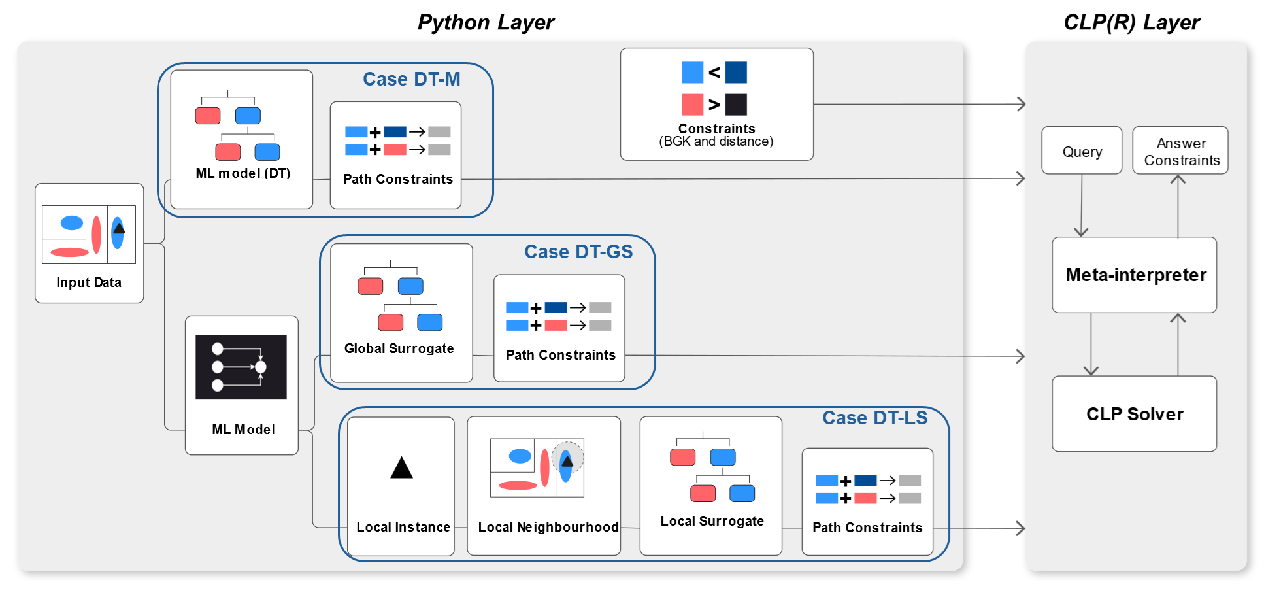The image size is (1264, 593).
Task: Click the Query box
Action: click(1082, 150)
